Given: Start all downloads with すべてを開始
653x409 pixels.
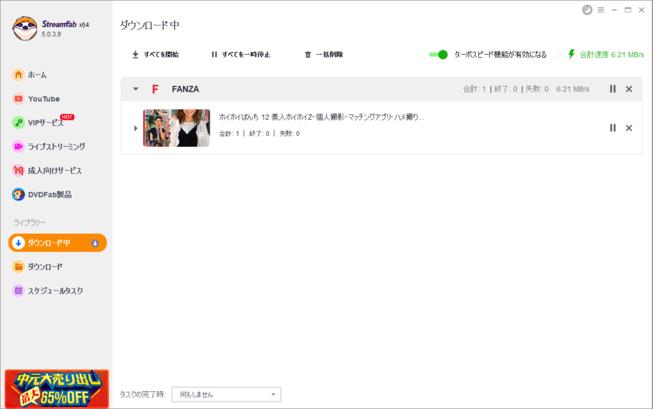Looking at the screenshot, I should click(155, 55).
